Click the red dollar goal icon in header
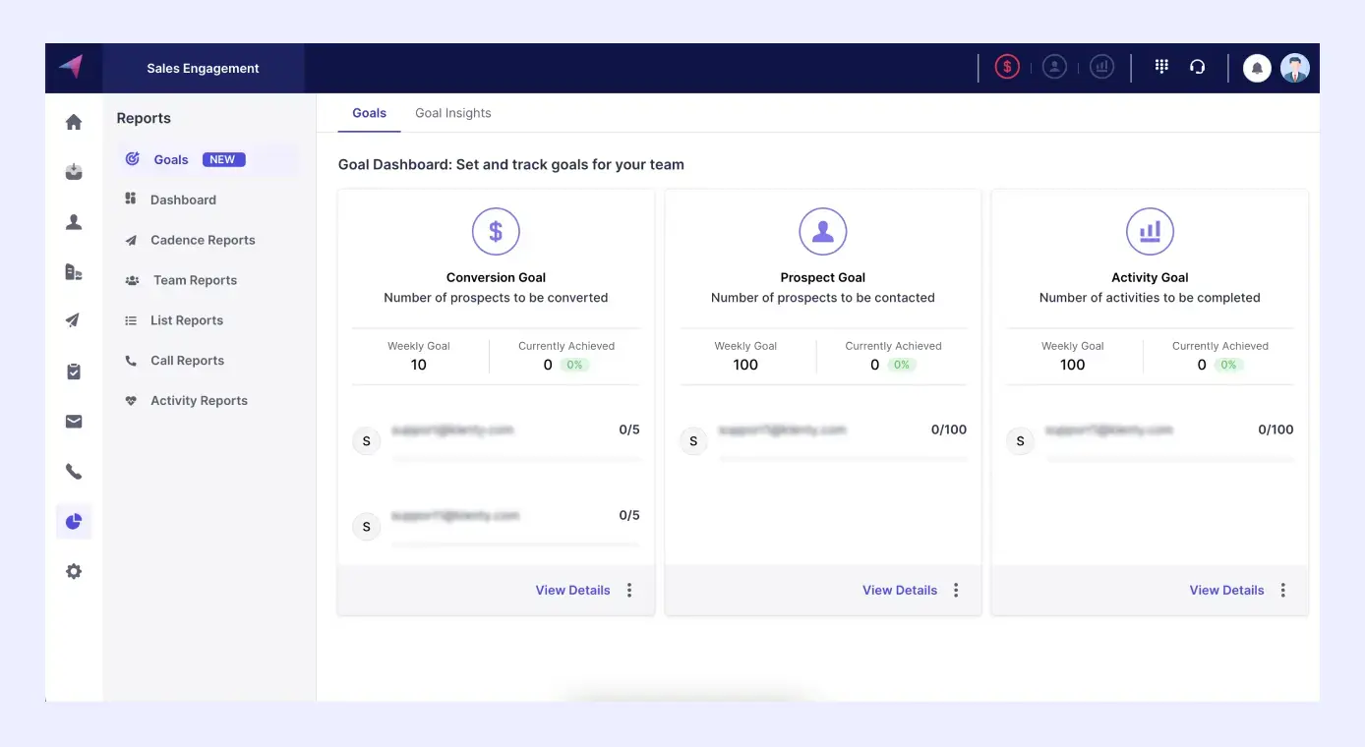This screenshot has height=747, width=1365. (x=1007, y=67)
